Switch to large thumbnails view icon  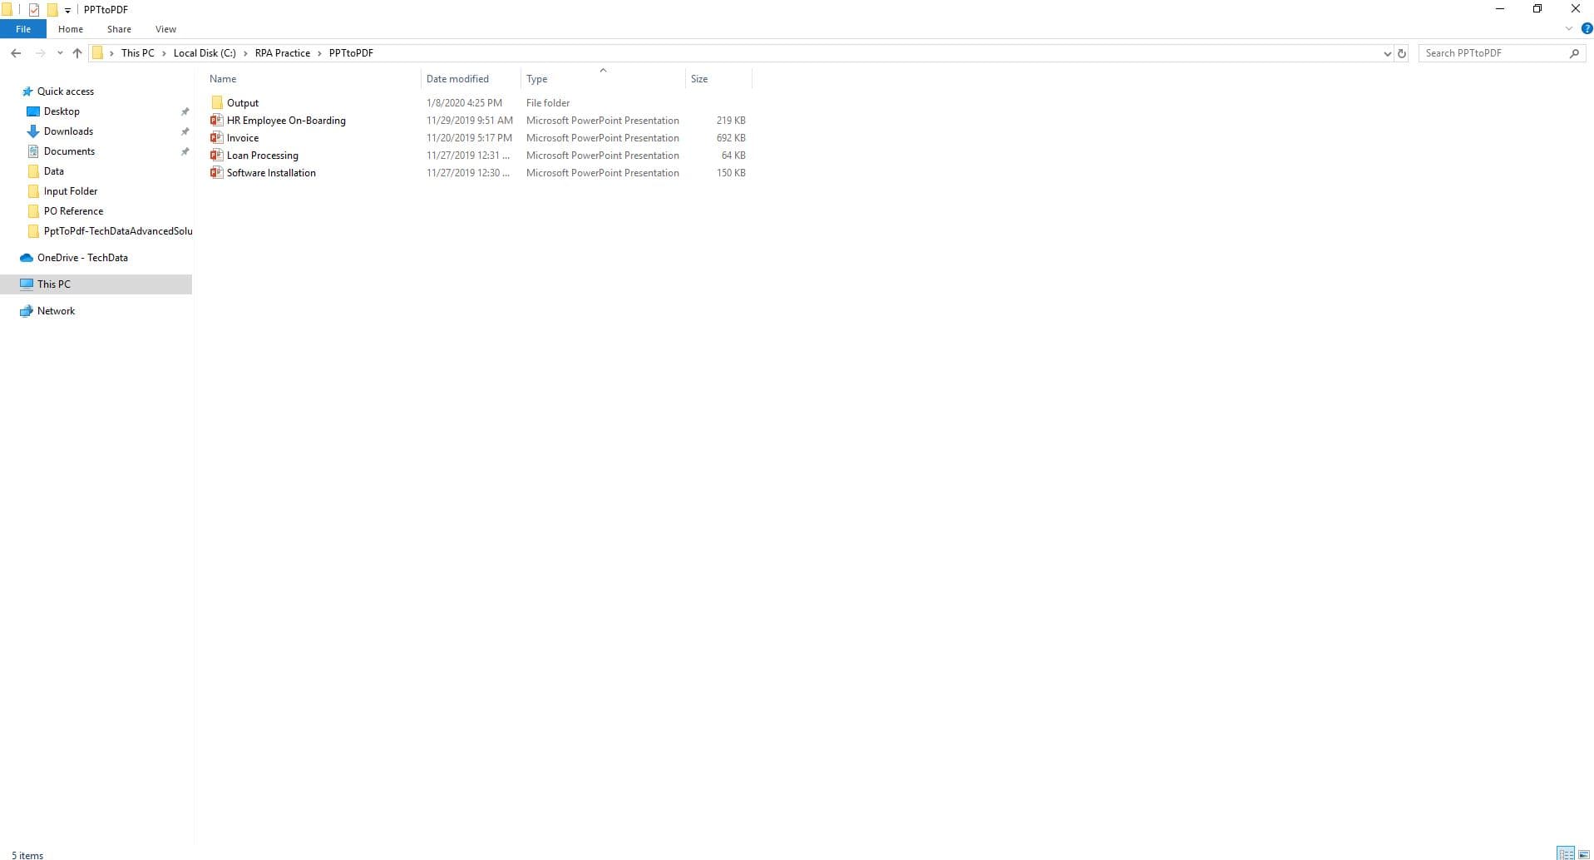pyautogui.click(x=1584, y=854)
